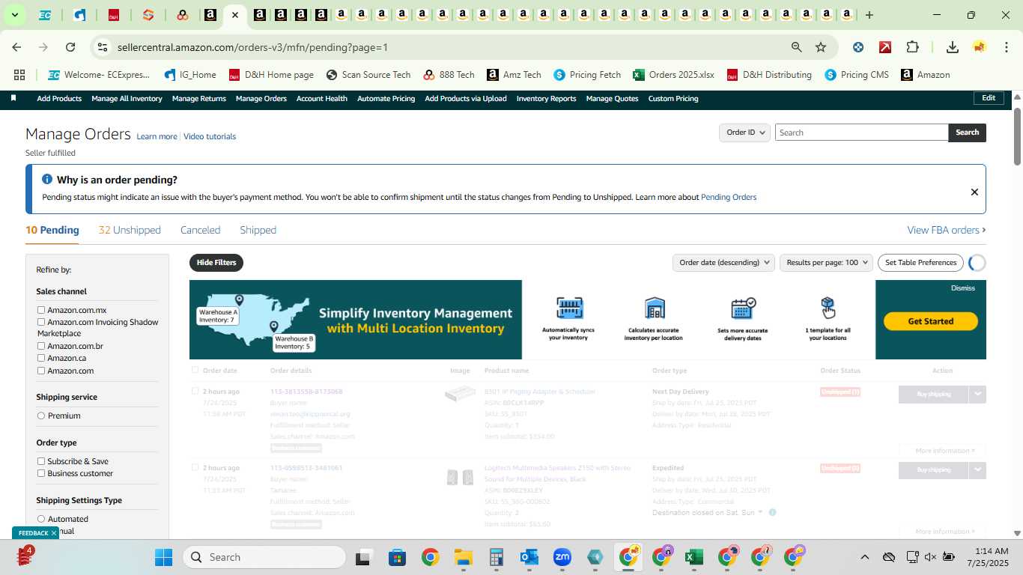Open the Learn more link by Manage Orders
Screen dimensions: 1023x575
coord(157,136)
